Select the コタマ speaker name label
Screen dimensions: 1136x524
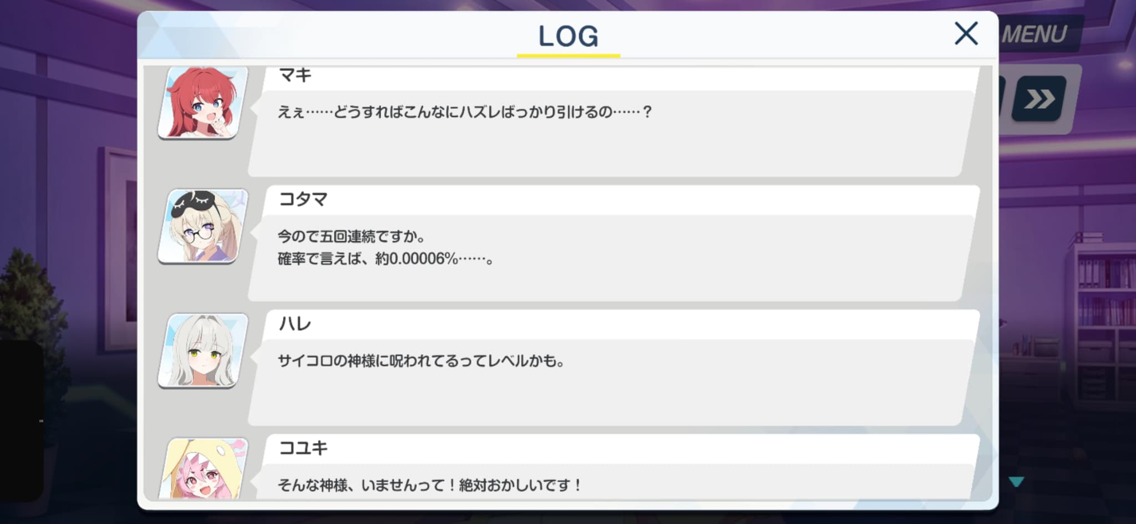click(303, 199)
